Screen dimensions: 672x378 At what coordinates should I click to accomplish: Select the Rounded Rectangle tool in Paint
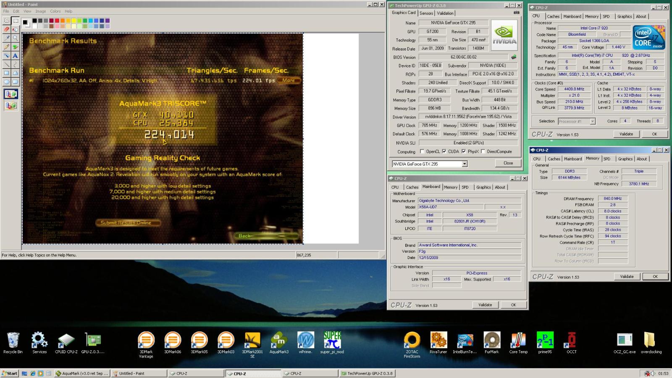16,82
